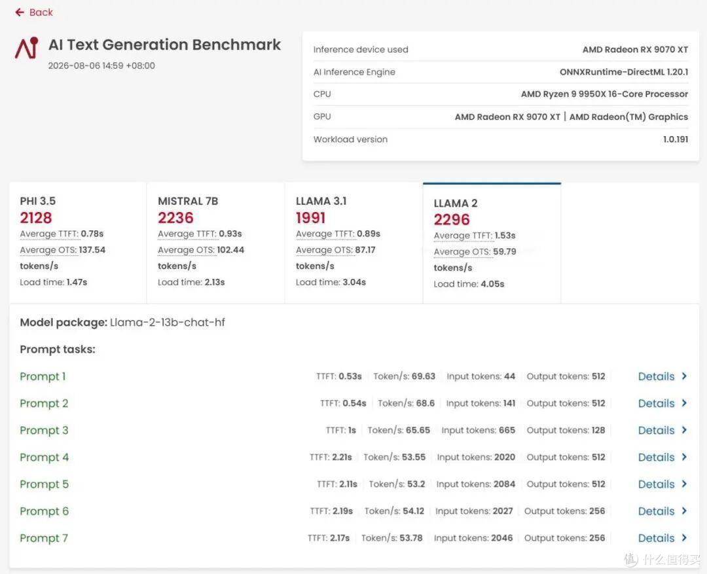707x574 pixels.
Task: Open the LLAMA 3.1 results tab
Action: coord(353,243)
